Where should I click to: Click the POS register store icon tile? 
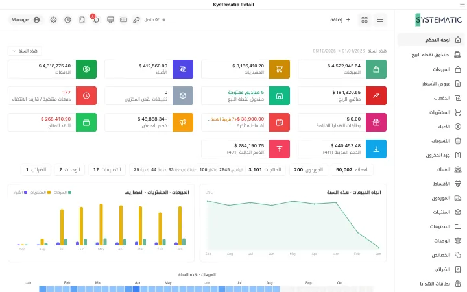[x=280, y=95]
